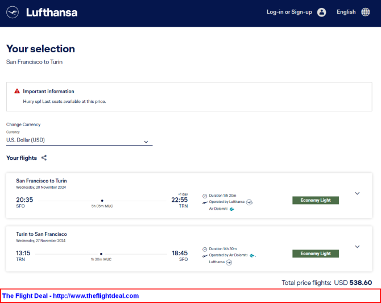The height and width of the screenshot is (303, 381).
Task: Click the globe language icon
Action: (x=366, y=12)
